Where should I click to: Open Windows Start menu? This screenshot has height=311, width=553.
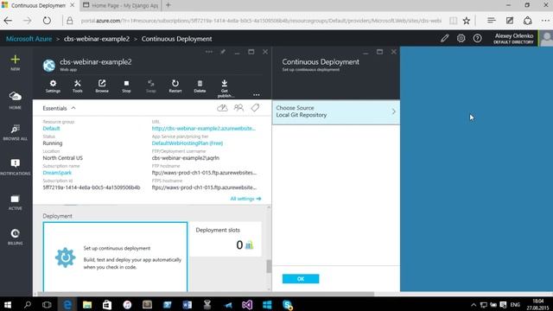(8, 304)
